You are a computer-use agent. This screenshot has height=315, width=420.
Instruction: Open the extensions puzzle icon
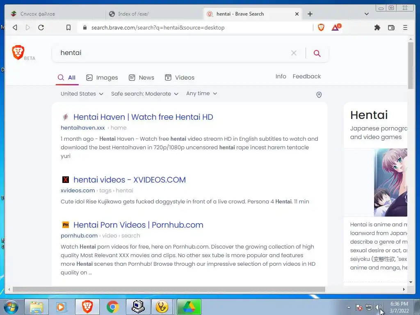(377, 27)
